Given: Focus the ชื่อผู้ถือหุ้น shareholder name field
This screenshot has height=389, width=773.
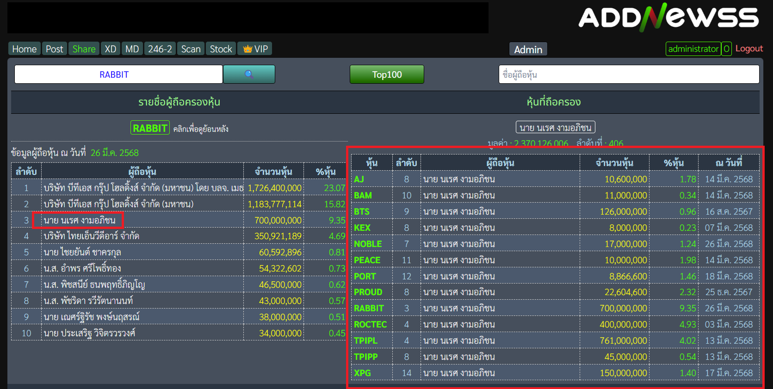Looking at the screenshot, I should click(629, 74).
